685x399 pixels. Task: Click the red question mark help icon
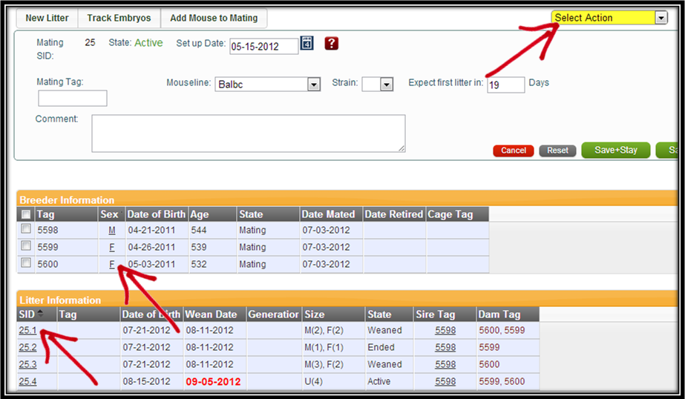(x=331, y=44)
